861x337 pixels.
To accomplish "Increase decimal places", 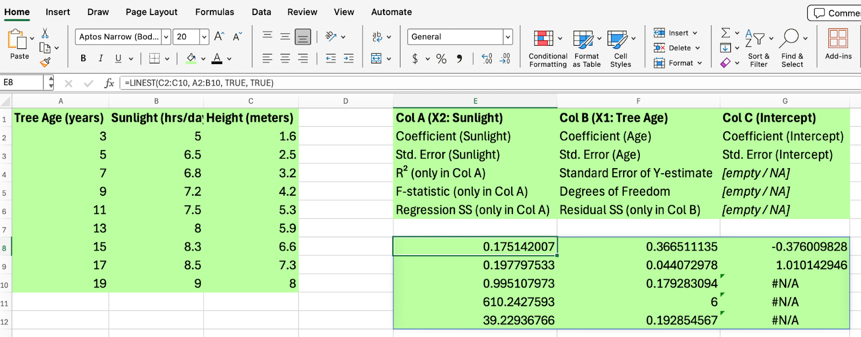I will [487, 59].
